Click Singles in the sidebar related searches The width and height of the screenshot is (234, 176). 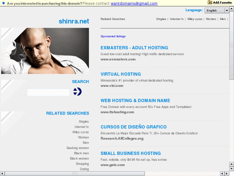tap(84, 121)
